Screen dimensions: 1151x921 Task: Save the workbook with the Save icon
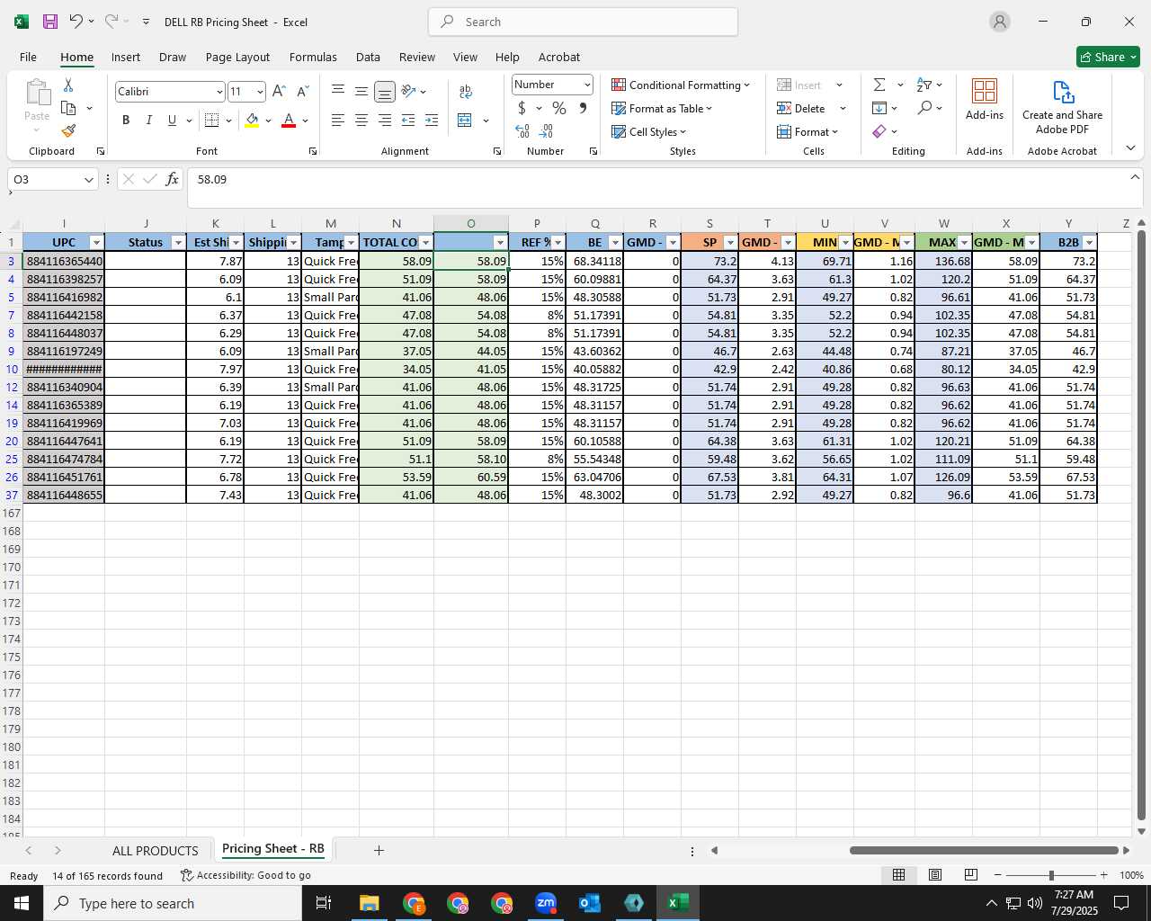pyautogui.click(x=50, y=22)
